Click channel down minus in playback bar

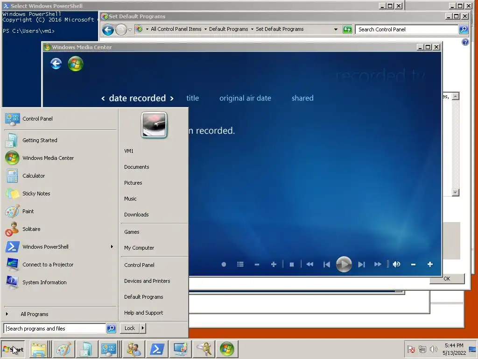[x=257, y=265]
